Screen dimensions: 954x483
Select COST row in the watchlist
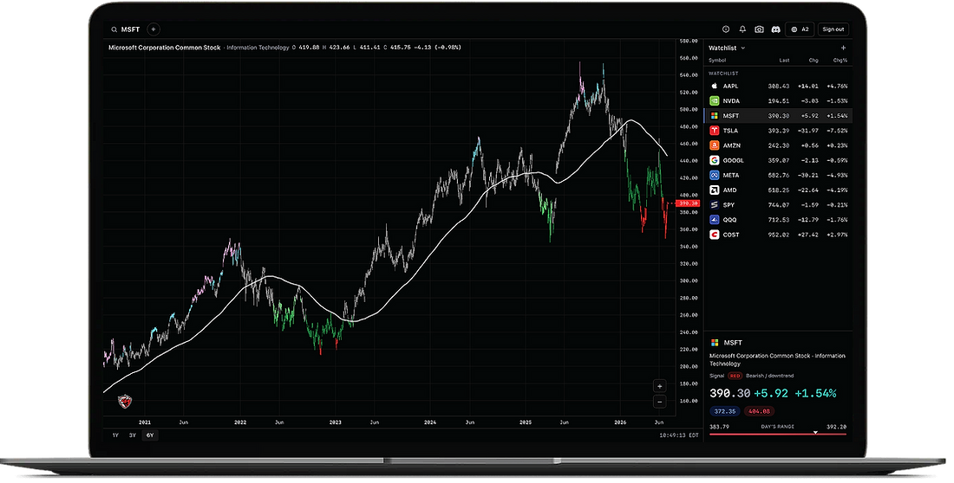click(x=778, y=235)
